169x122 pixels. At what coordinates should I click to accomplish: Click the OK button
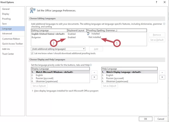click(146, 119)
